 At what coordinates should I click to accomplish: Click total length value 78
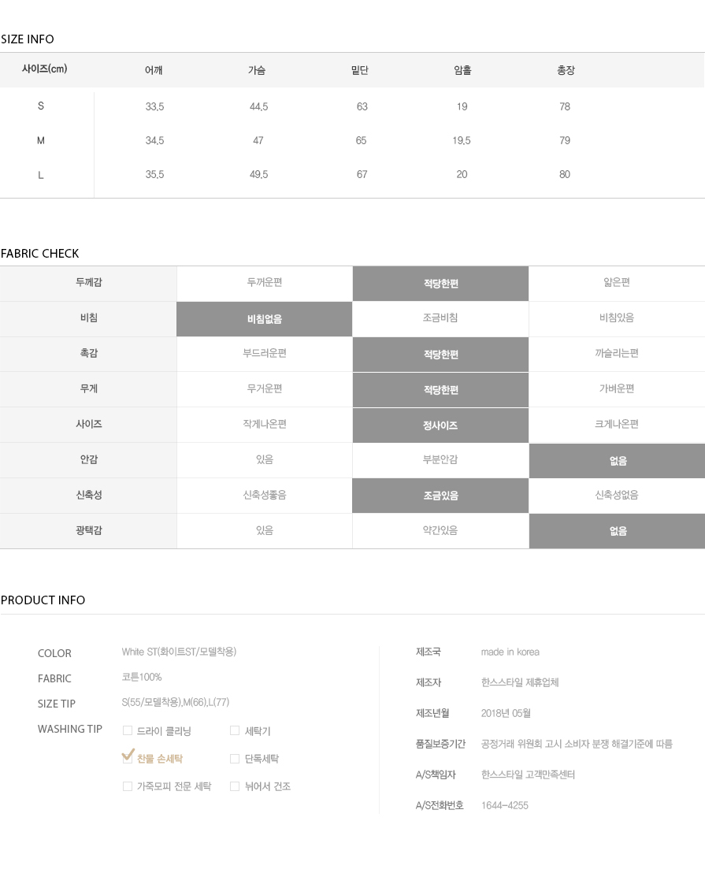tap(565, 106)
